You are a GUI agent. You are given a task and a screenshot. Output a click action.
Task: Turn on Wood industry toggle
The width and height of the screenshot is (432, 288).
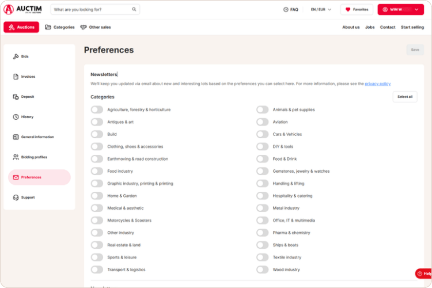click(x=262, y=270)
